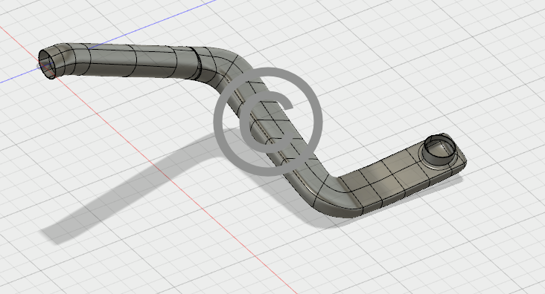
Task: Click the dark seam ring on the tube
Action: [x=197, y=62]
